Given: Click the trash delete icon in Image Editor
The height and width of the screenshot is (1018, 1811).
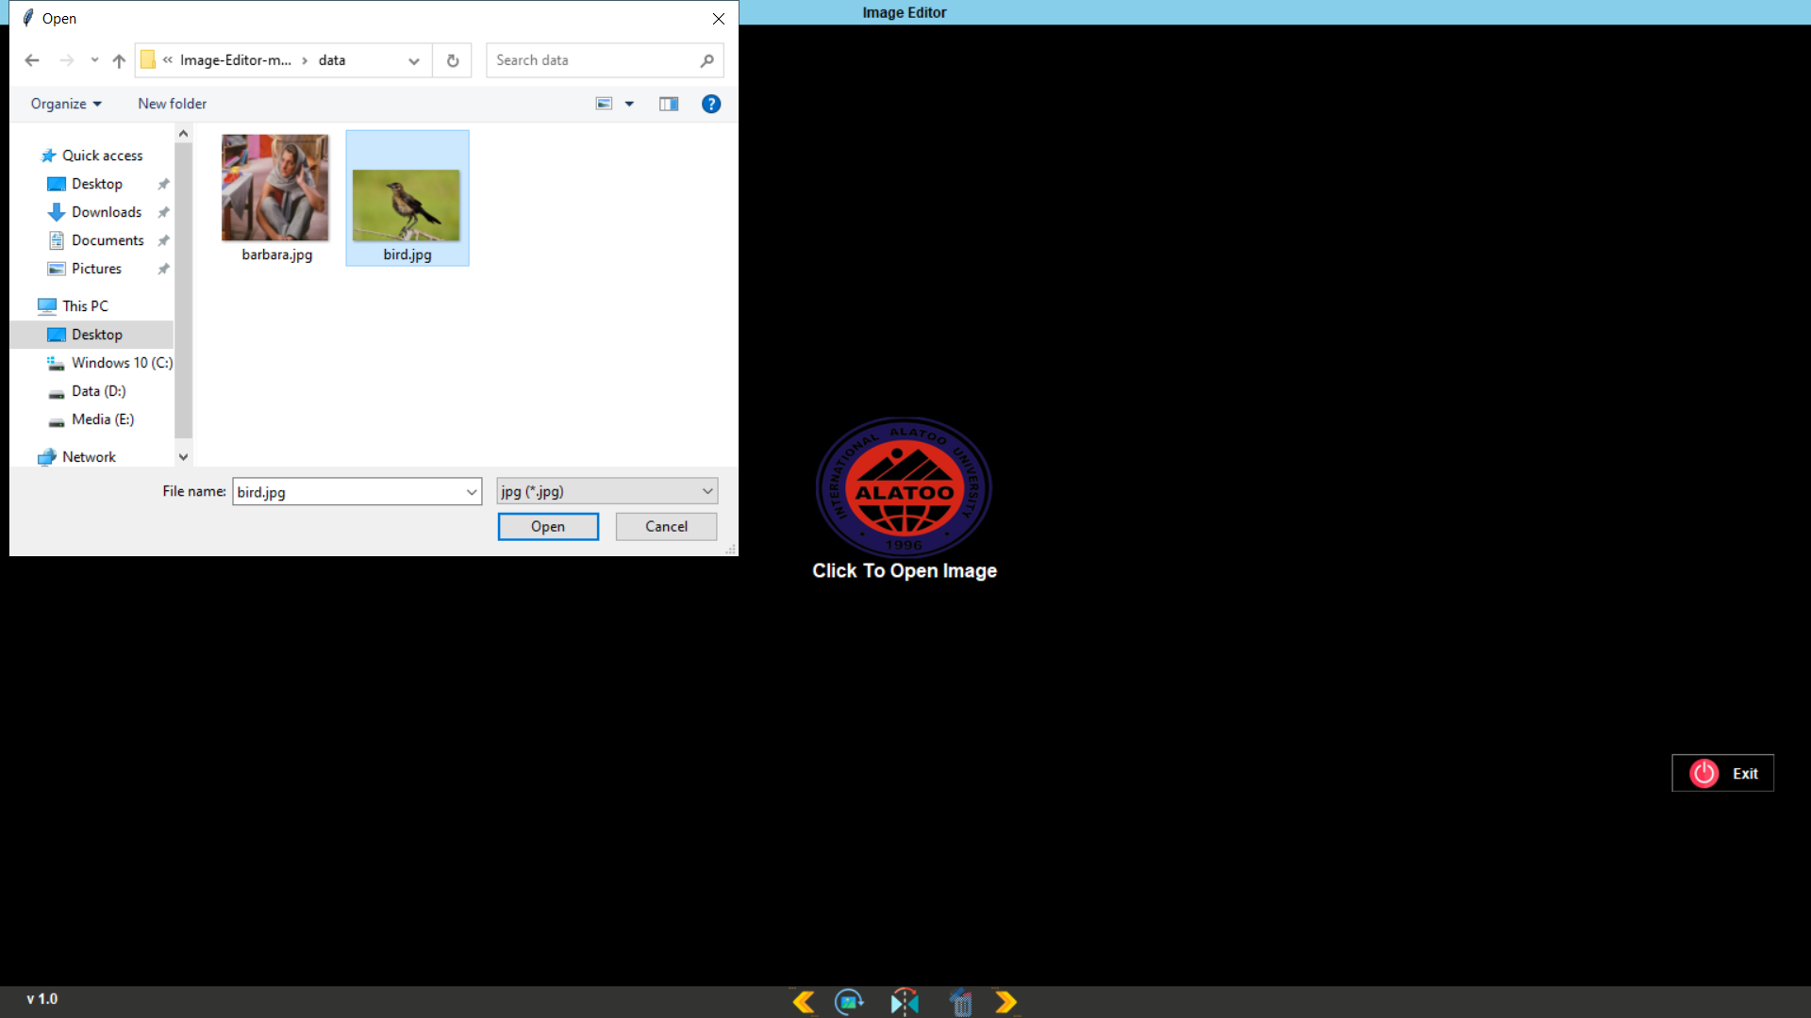Looking at the screenshot, I should [960, 1002].
